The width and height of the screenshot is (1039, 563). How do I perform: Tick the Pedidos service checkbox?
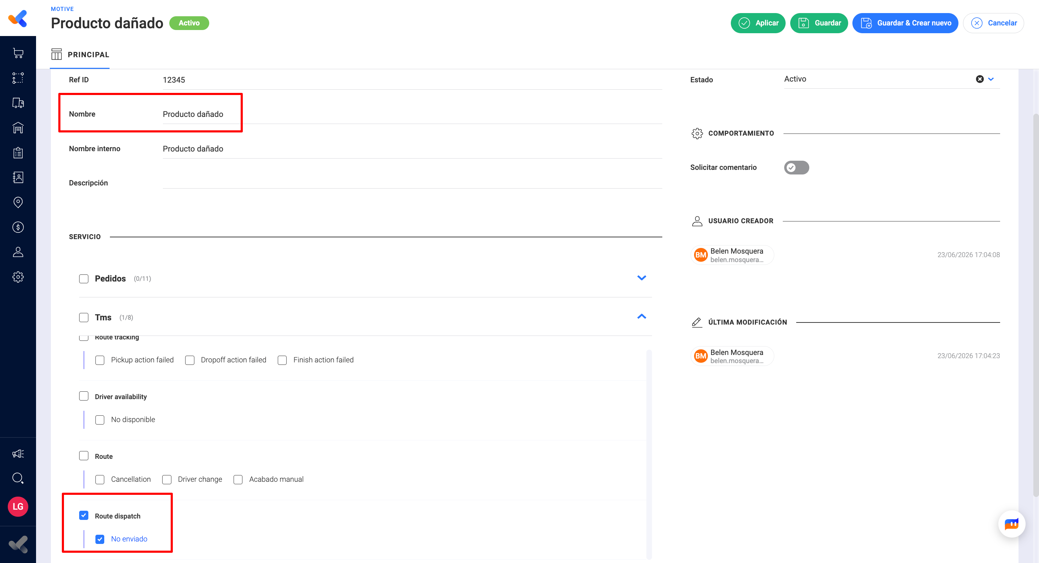(x=83, y=278)
